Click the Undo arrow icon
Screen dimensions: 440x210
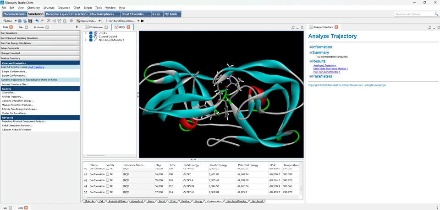[37, 21]
